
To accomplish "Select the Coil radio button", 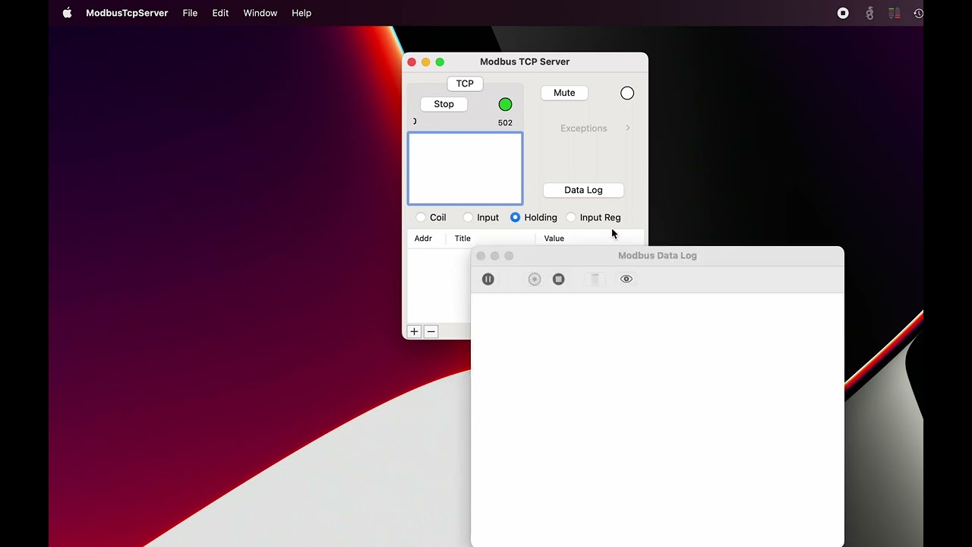I will tap(421, 217).
